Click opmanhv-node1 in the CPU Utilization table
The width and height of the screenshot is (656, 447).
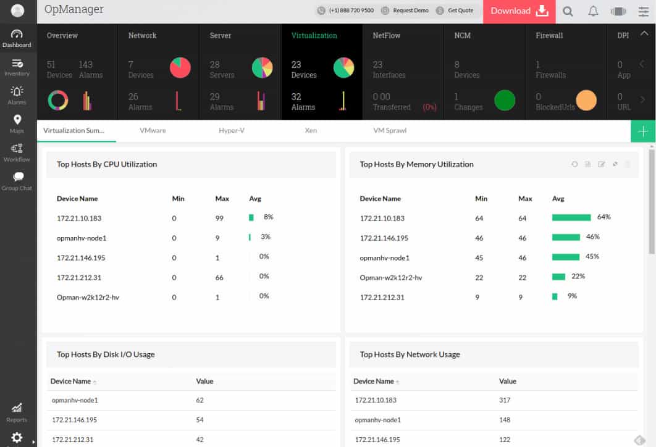pyautogui.click(x=82, y=238)
